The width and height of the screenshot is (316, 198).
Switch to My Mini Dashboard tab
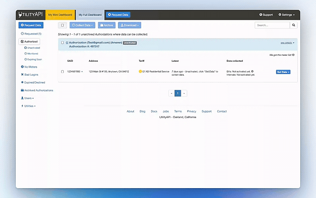click(60, 15)
